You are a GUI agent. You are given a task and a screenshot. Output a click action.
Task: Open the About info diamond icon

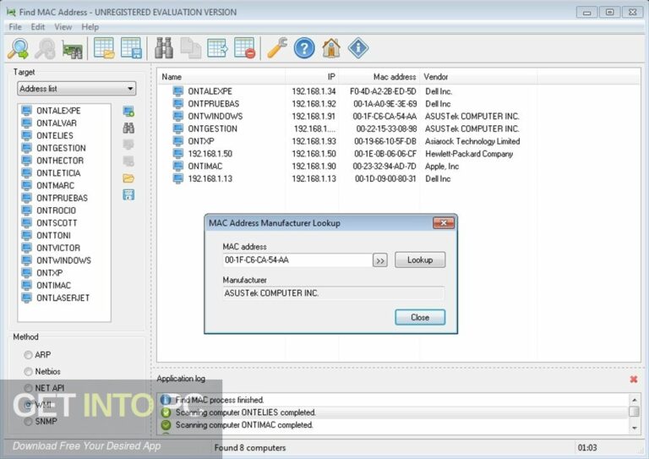click(x=358, y=48)
